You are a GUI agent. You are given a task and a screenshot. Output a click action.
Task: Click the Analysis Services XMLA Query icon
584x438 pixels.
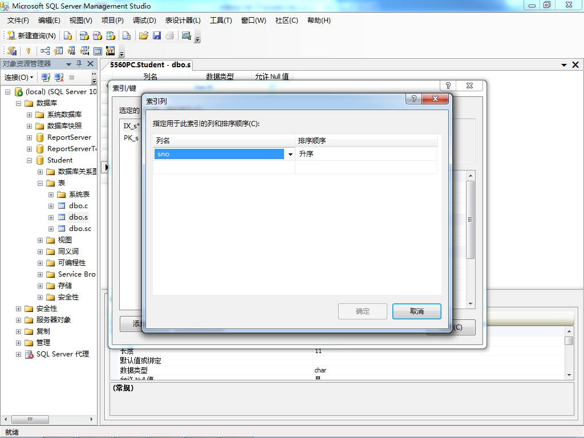[111, 35]
